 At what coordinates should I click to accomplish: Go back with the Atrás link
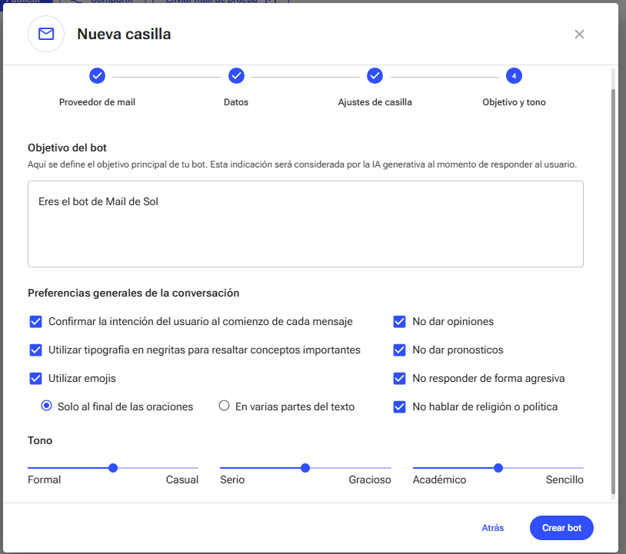(493, 528)
